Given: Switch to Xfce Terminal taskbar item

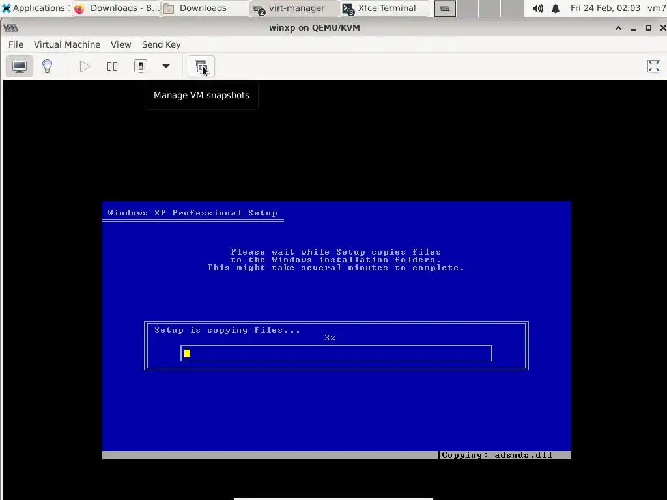Looking at the screenshot, I should point(384,8).
